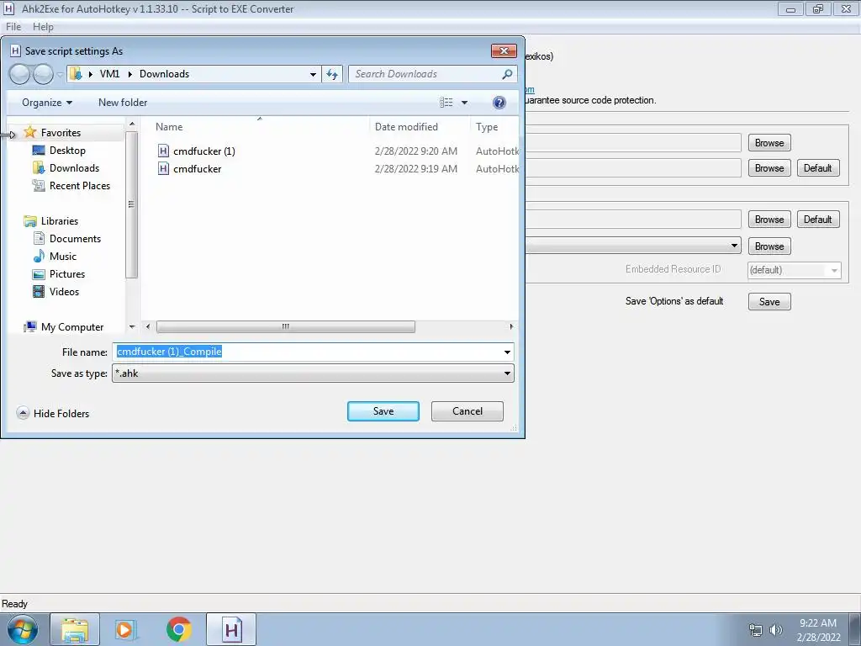The width and height of the screenshot is (861, 646).
Task: Click Save next to Save Options as default
Action: (x=769, y=302)
